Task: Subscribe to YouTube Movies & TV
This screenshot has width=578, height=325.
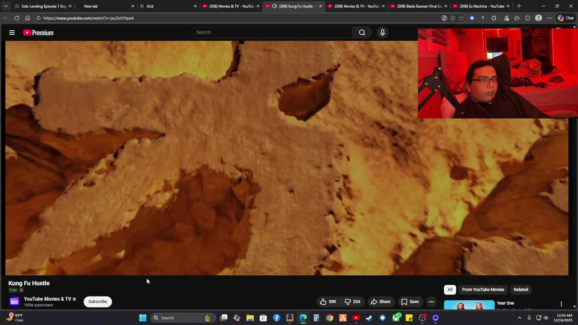Action: point(98,302)
